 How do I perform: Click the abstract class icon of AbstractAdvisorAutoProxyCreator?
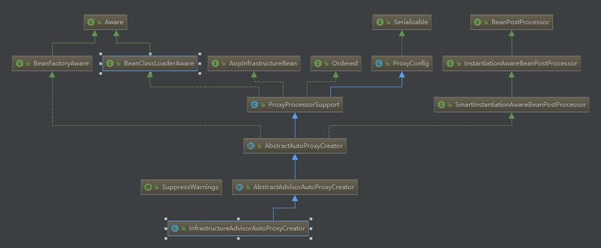(x=240, y=187)
